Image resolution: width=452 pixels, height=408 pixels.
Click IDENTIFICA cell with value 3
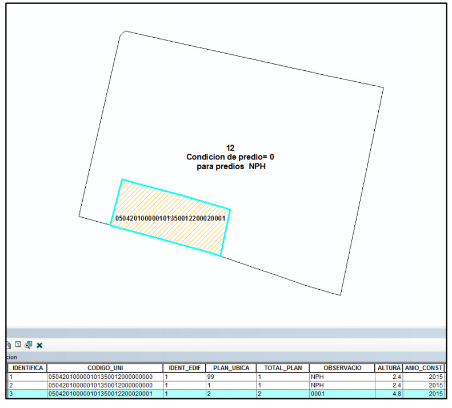coord(27,394)
